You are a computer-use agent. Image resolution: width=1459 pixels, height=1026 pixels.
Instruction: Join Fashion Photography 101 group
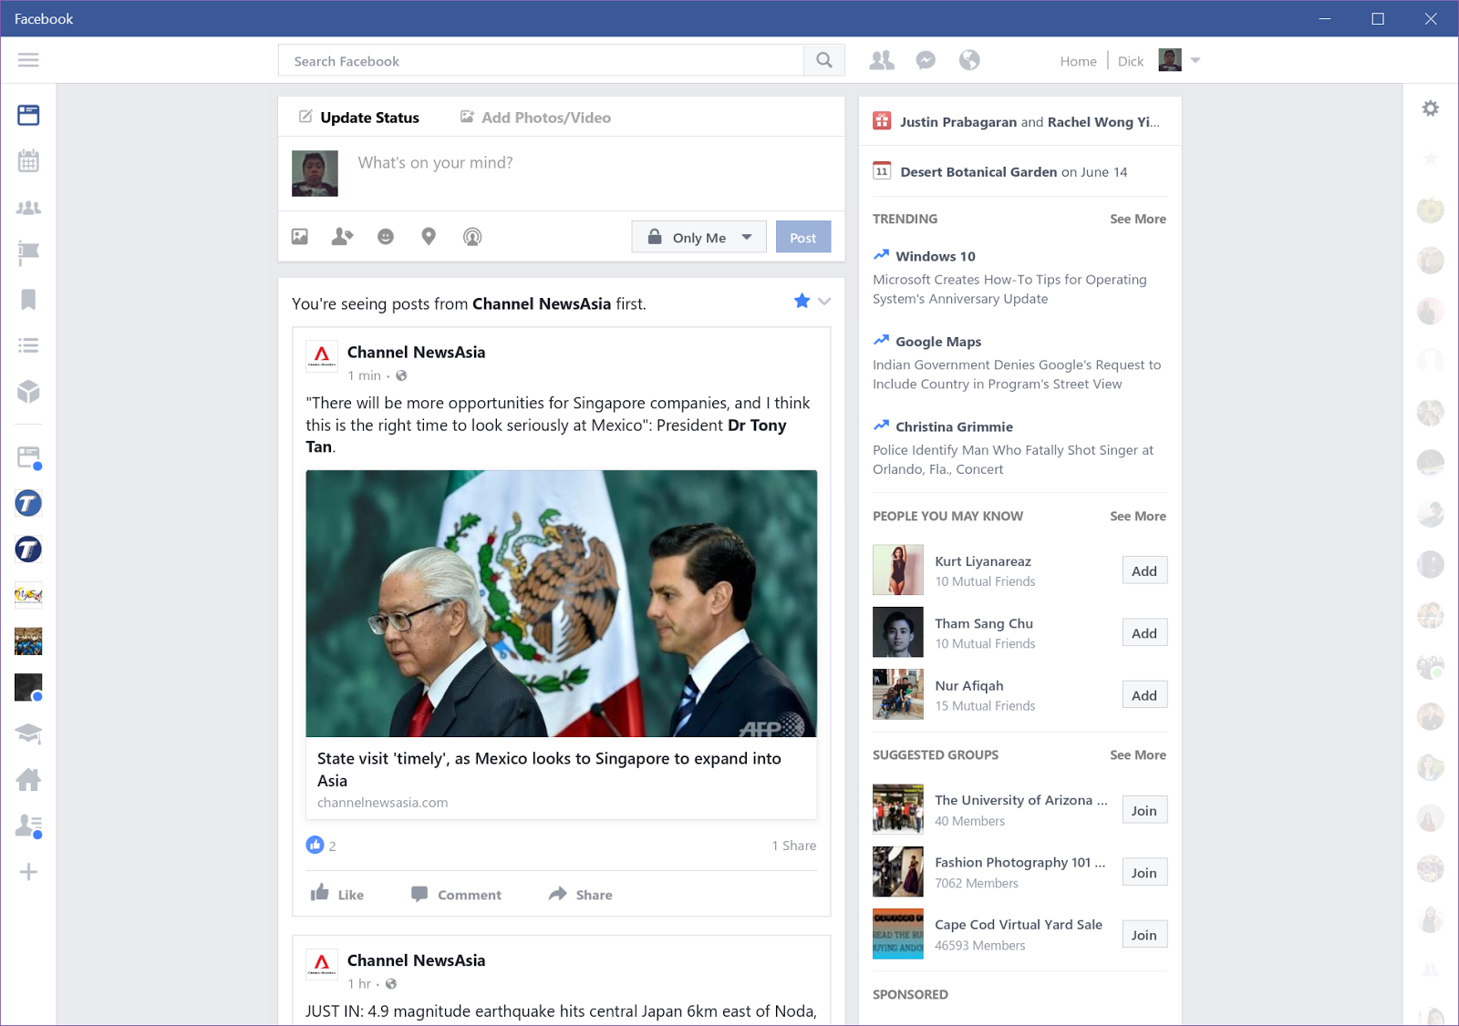[1144, 873]
